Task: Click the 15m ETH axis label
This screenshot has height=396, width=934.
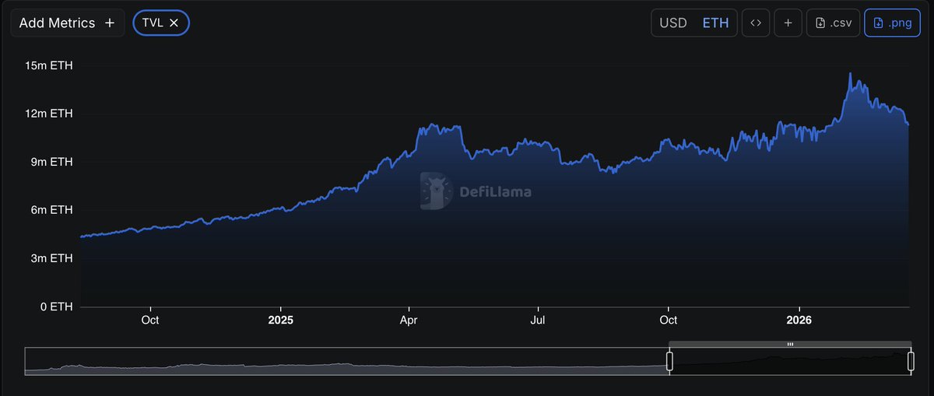Action: tap(49, 65)
